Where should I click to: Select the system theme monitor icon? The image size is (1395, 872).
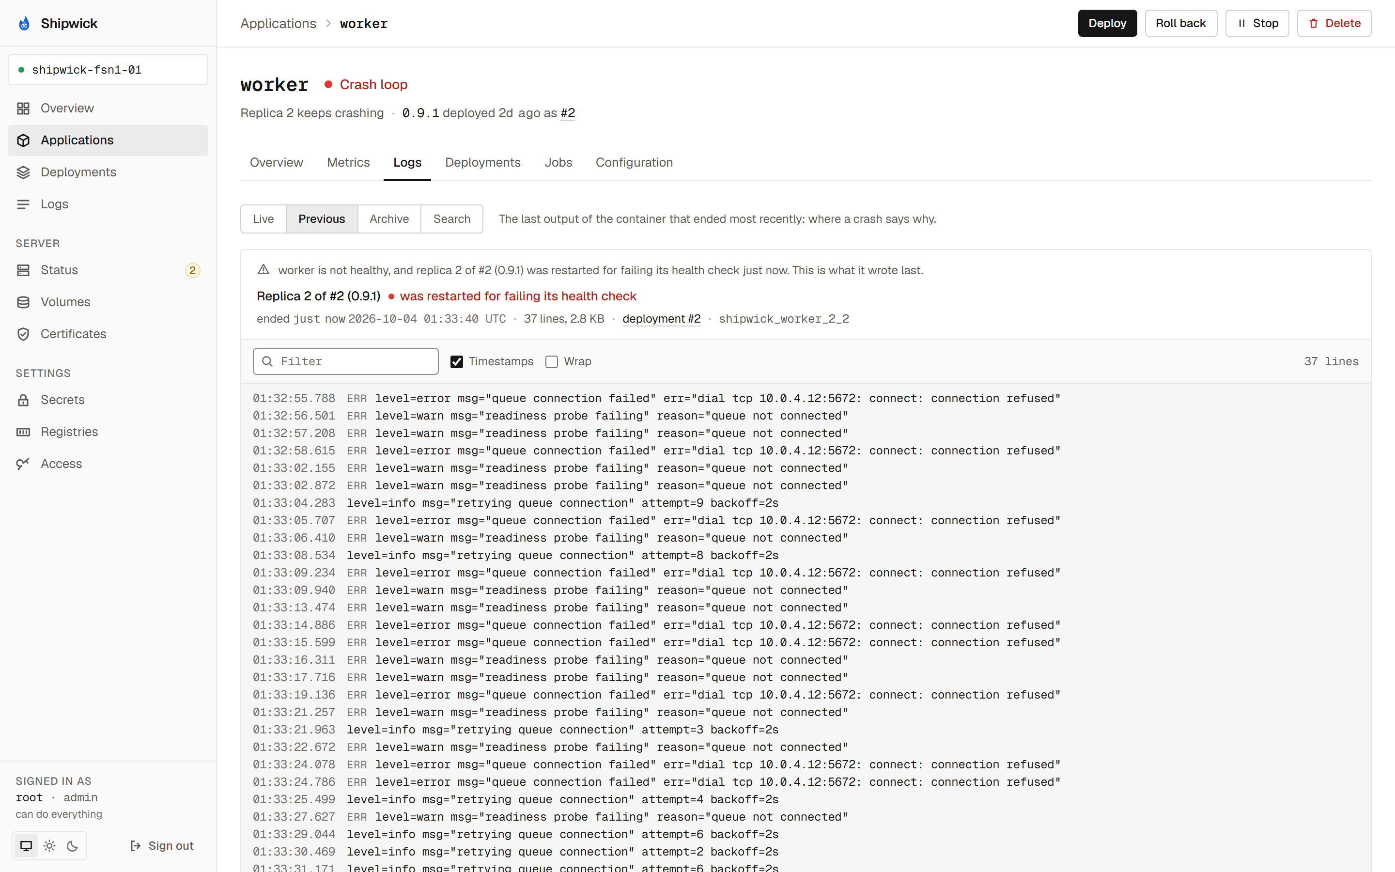(26, 845)
